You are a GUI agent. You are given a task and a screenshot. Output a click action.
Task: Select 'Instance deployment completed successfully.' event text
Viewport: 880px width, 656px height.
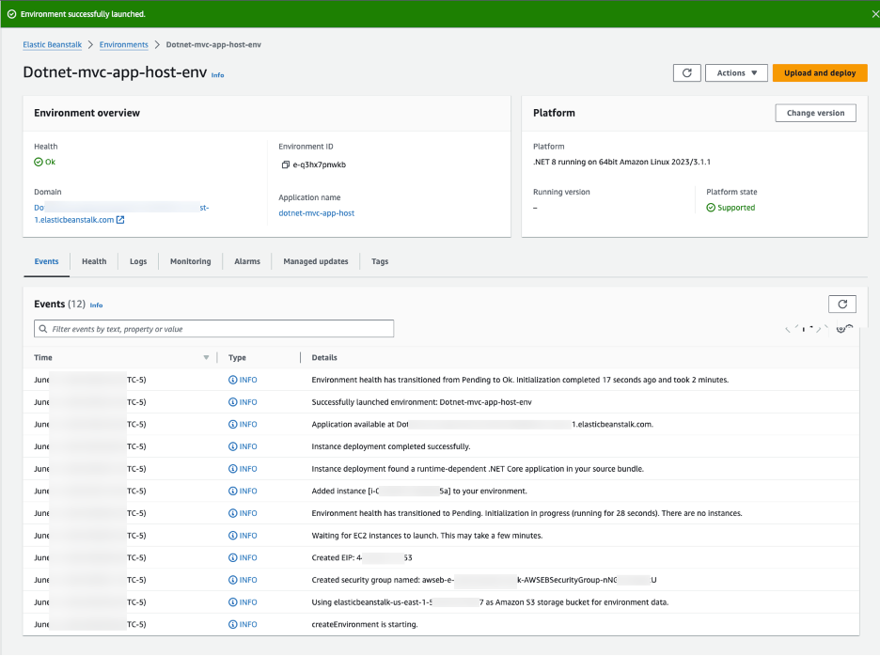point(391,446)
